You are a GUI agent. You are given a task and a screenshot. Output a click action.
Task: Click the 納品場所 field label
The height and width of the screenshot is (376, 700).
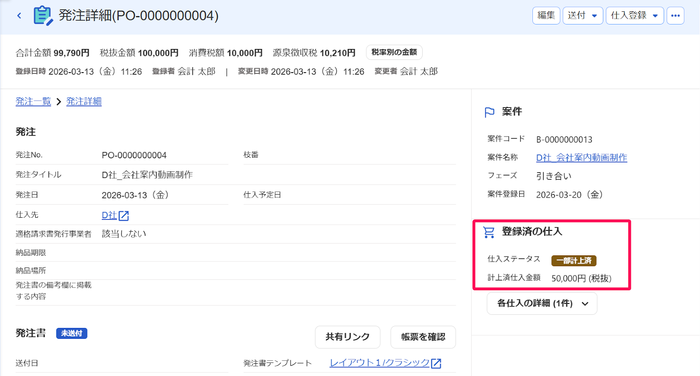[31, 271]
